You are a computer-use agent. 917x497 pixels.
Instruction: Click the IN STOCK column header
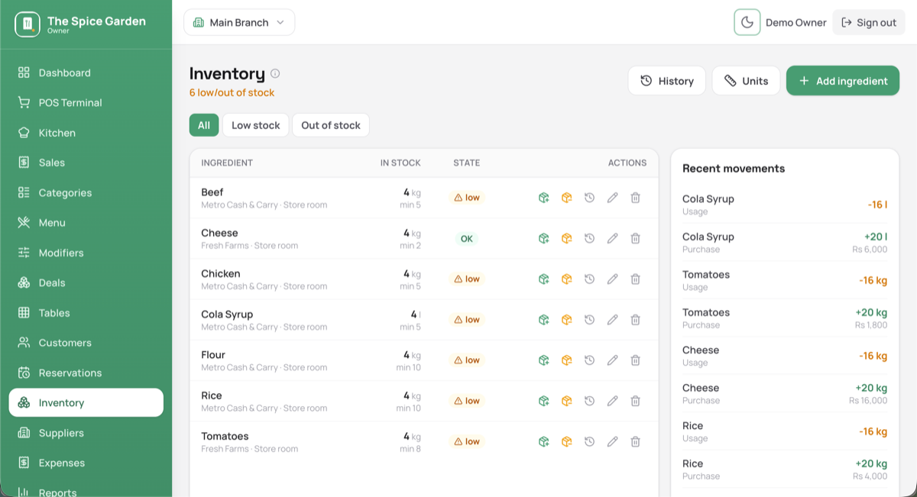(400, 163)
